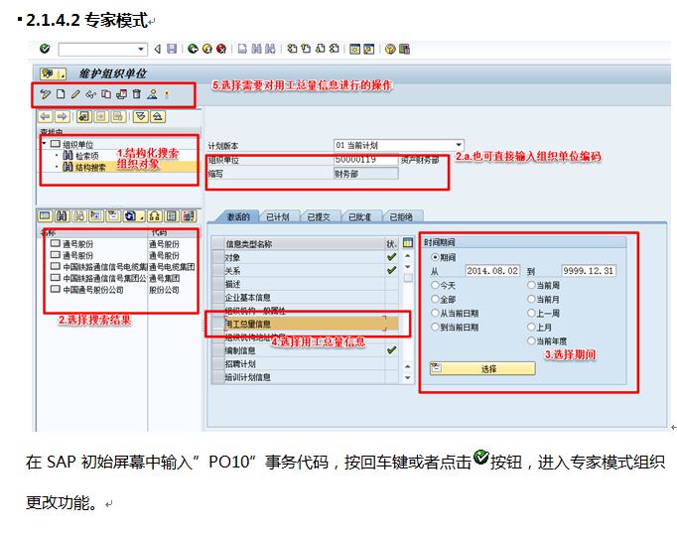Click the red Cancel icon
Image resolution: width=677 pixels, height=534 pixels.
coord(221,49)
